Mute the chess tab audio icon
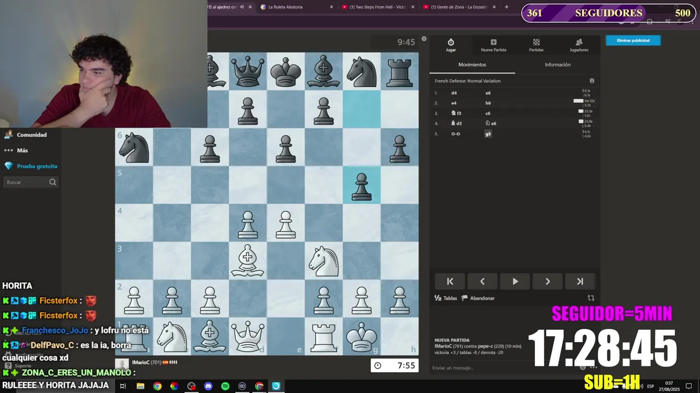This screenshot has width=700, height=393. [x=241, y=7]
